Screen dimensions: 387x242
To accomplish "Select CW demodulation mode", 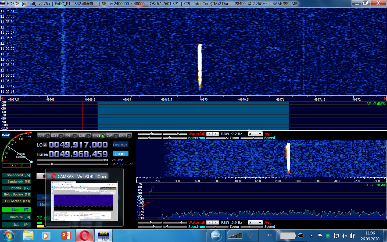I will (112, 136).
